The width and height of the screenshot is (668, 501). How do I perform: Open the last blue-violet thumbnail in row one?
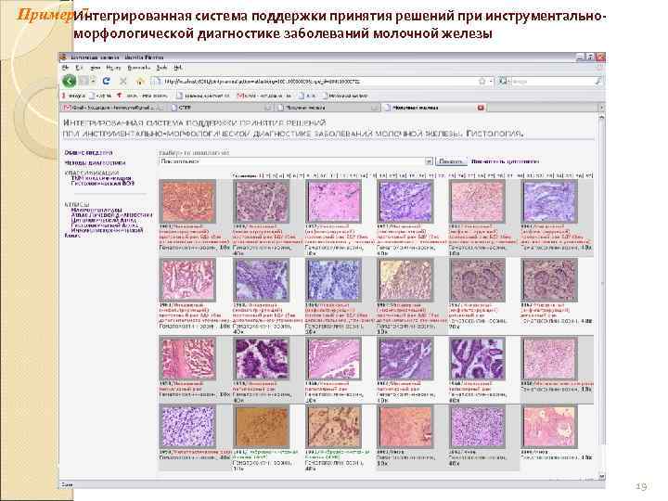click(x=549, y=201)
